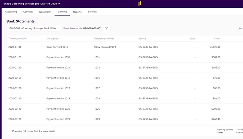The height and width of the screenshot is (139, 243).
Task: Select Payment Invoice 1028 description
Action: pyautogui.click(x=58, y=98)
